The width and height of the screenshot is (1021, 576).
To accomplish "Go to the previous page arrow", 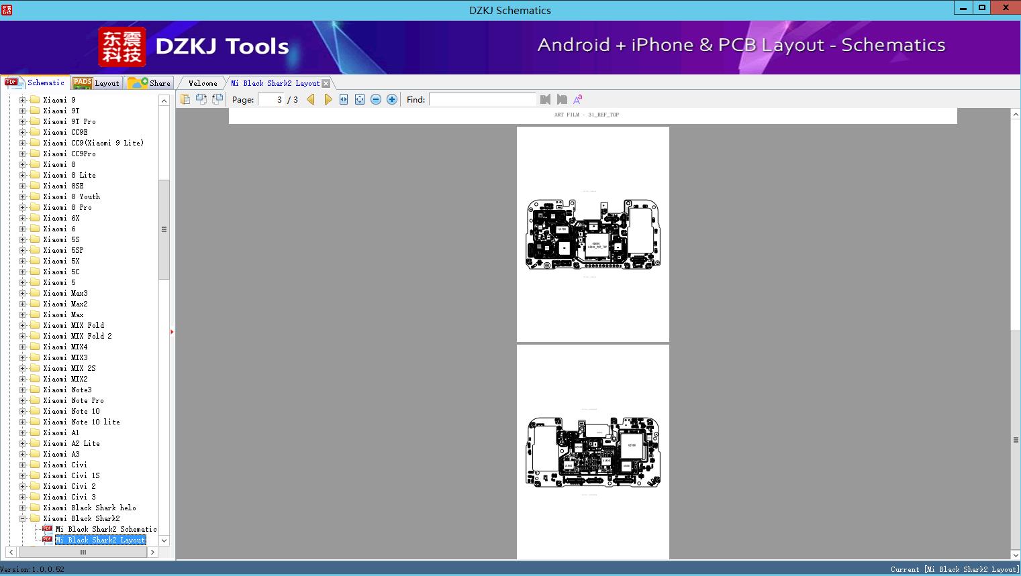I will pos(311,99).
